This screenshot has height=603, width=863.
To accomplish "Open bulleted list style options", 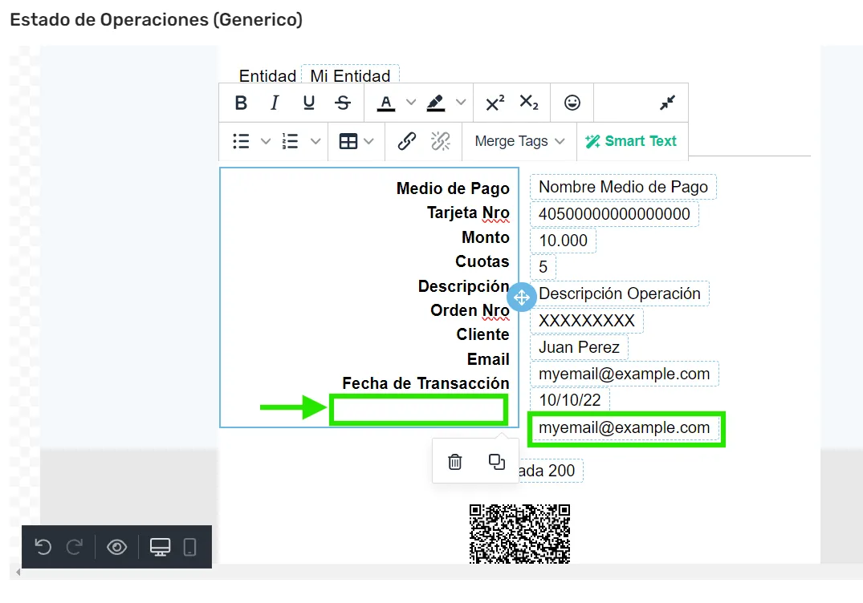I will click(x=265, y=141).
